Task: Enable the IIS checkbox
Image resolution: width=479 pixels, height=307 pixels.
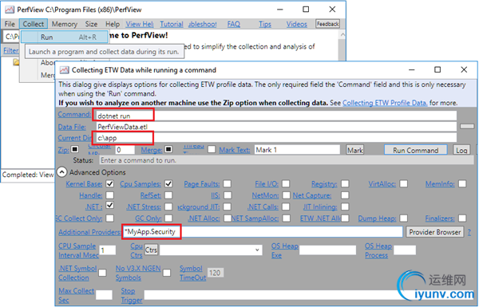Action: point(228,195)
